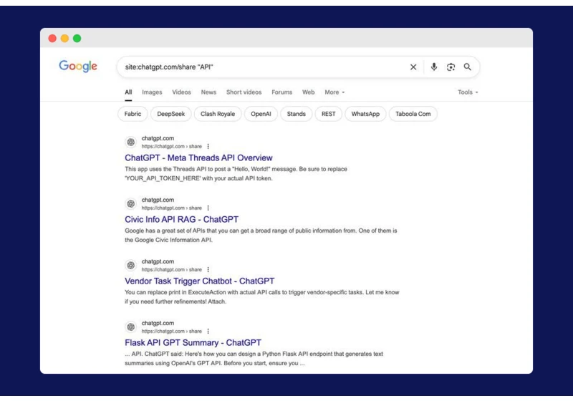Switch to the Images tab
Image resolution: width=573 pixels, height=401 pixels.
152,92
